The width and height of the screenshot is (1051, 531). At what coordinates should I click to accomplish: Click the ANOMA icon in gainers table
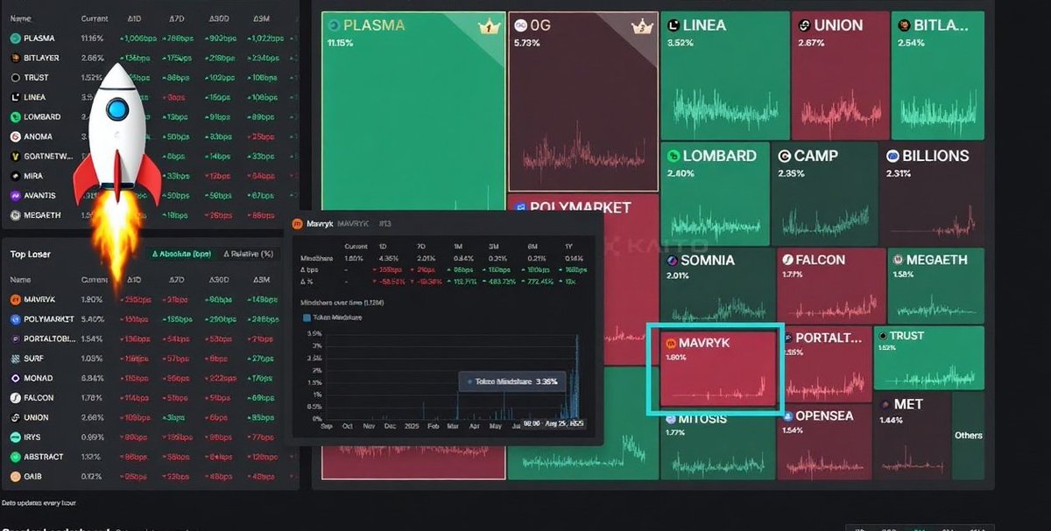[15, 136]
